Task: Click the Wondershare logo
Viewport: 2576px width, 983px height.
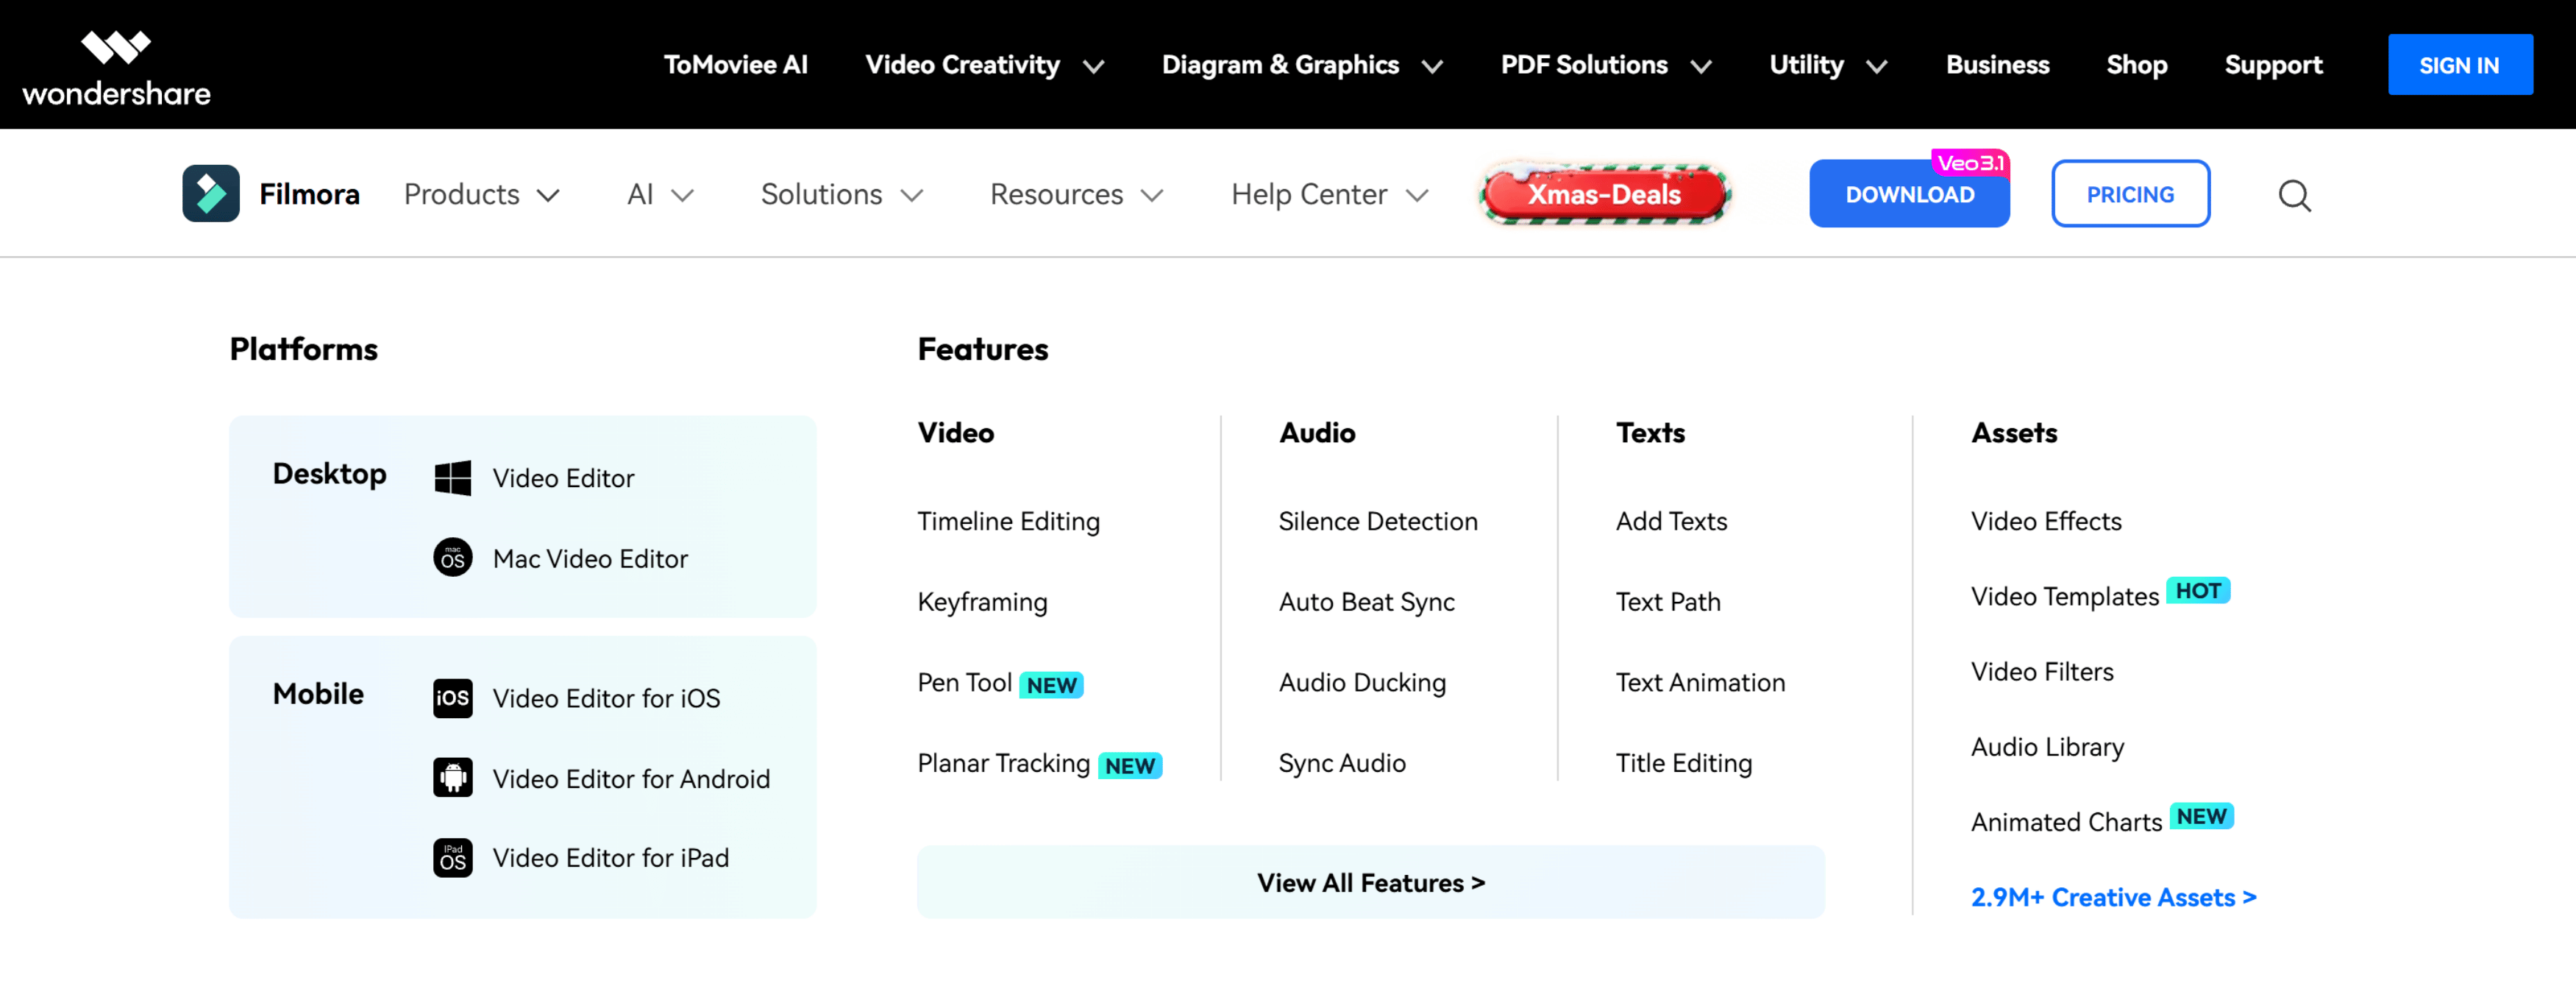Action: tap(116, 67)
